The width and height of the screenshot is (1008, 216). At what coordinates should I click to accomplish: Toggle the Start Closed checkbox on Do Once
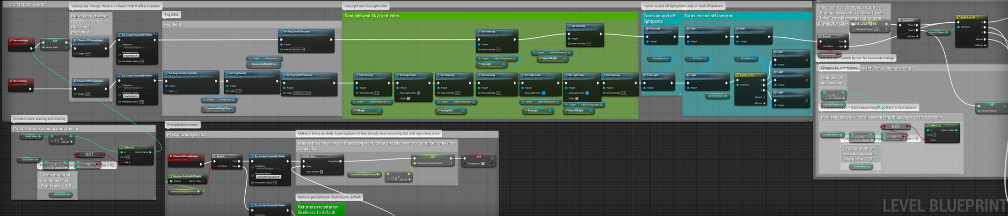pyautogui.click(x=321, y=172)
